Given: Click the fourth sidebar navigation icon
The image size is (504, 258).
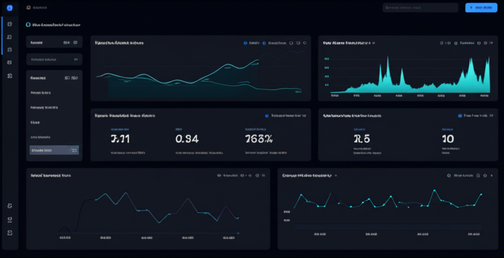Looking at the screenshot, I should [9, 63].
